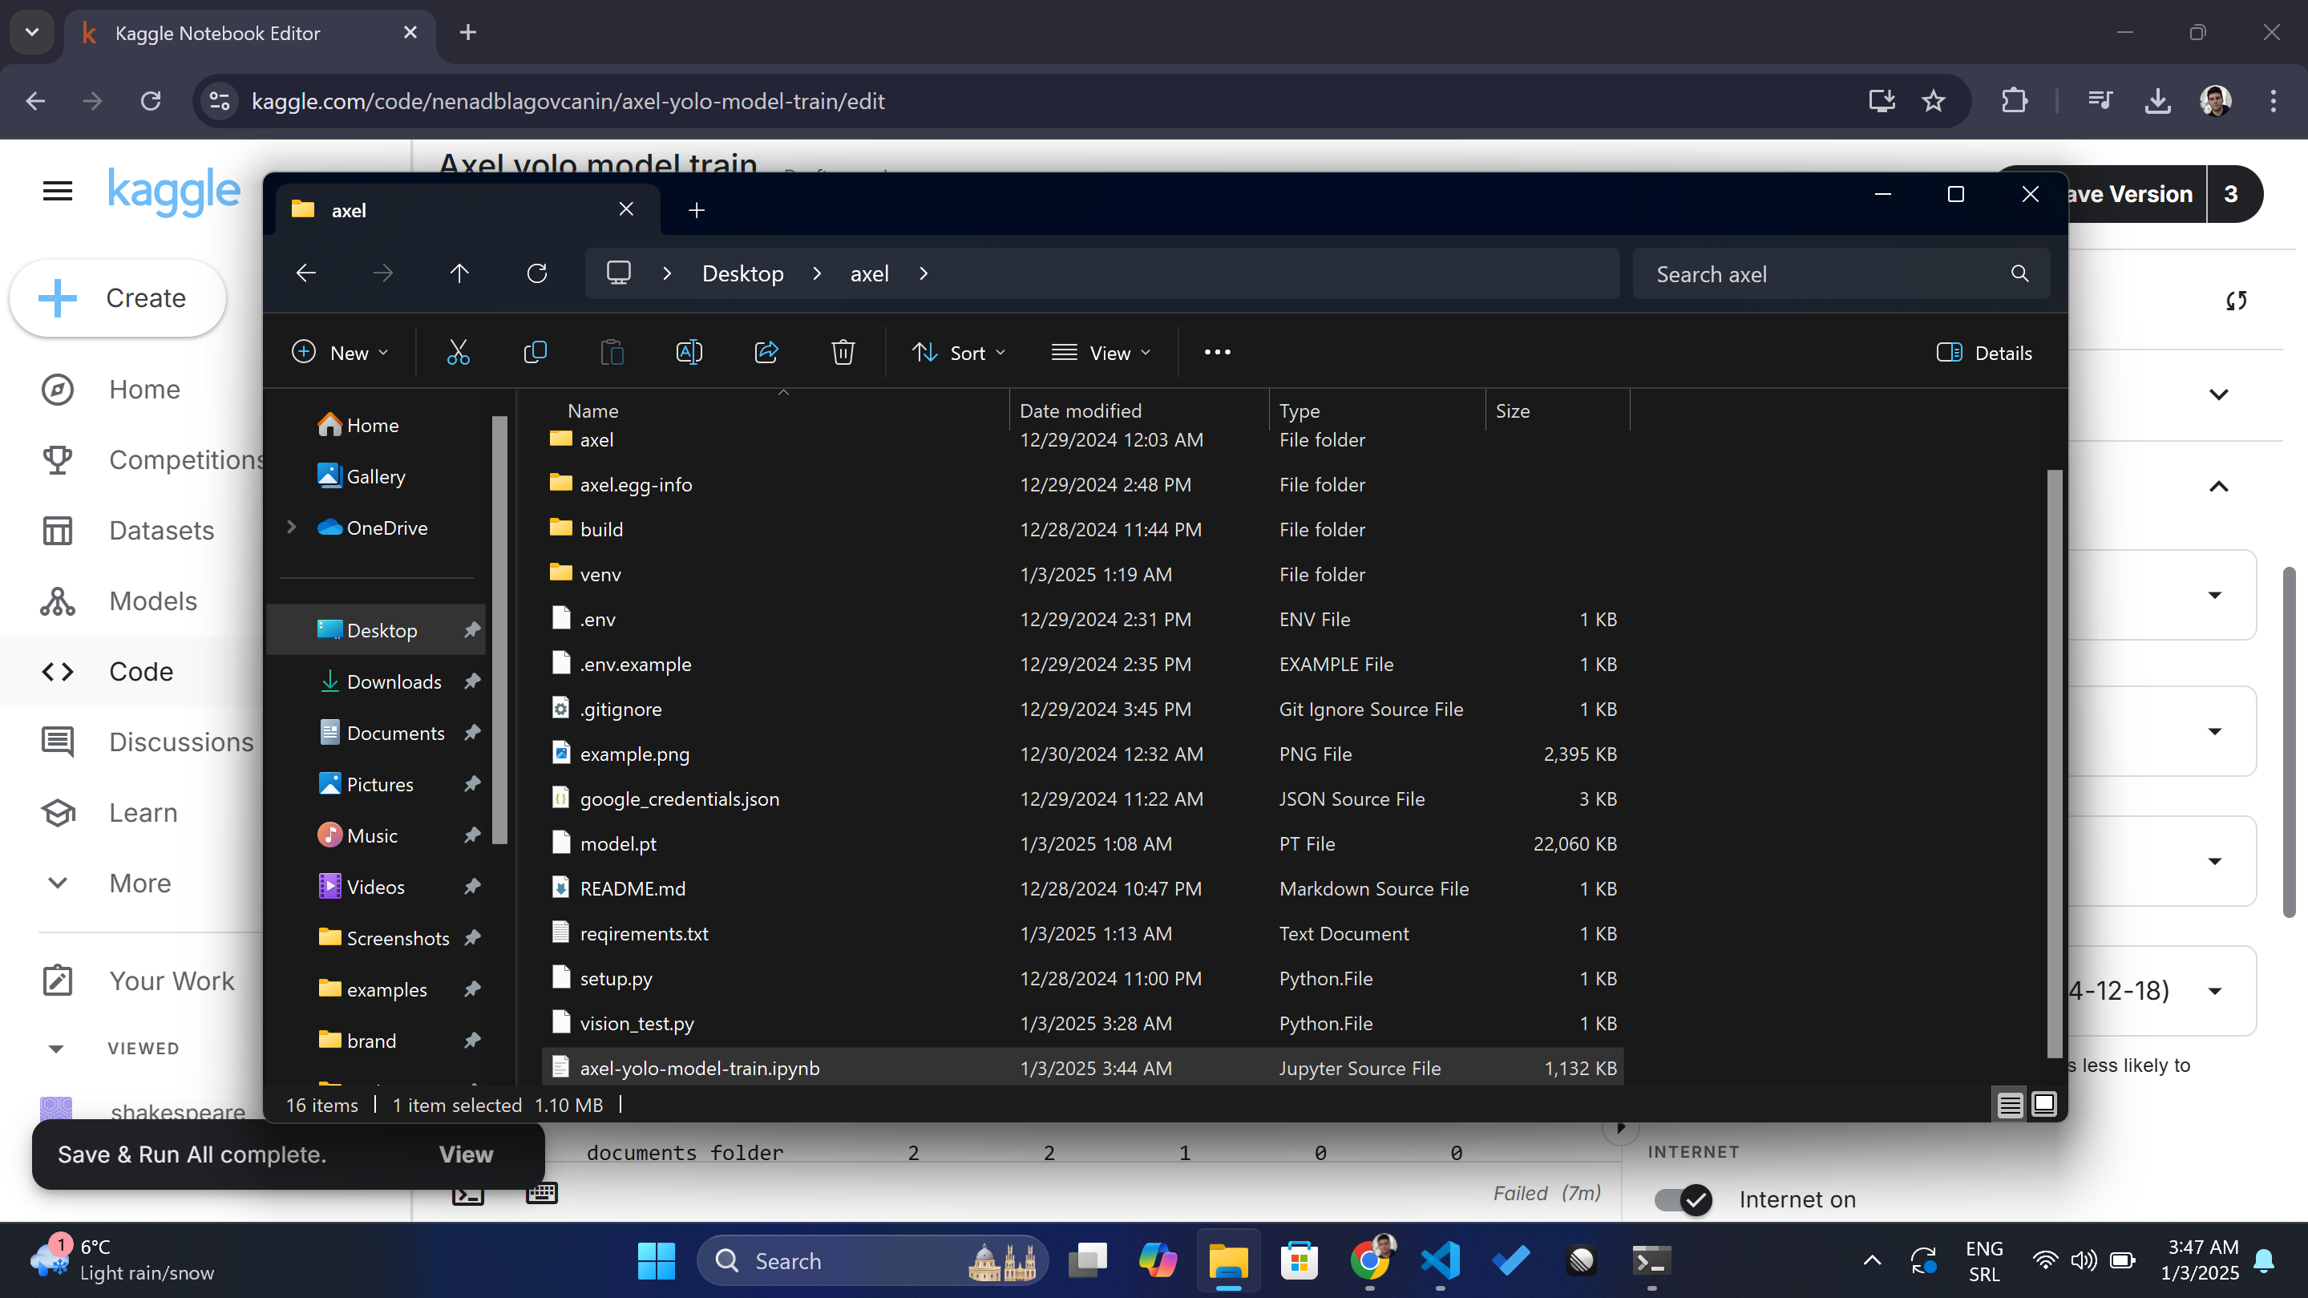Open the View dropdown
This screenshot has height=1298, width=2308.
[x=1100, y=352]
